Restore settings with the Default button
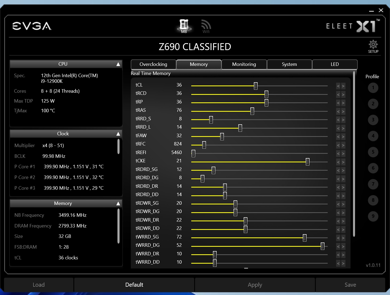The height and width of the screenshot is (295, 390). coord(134,285)
